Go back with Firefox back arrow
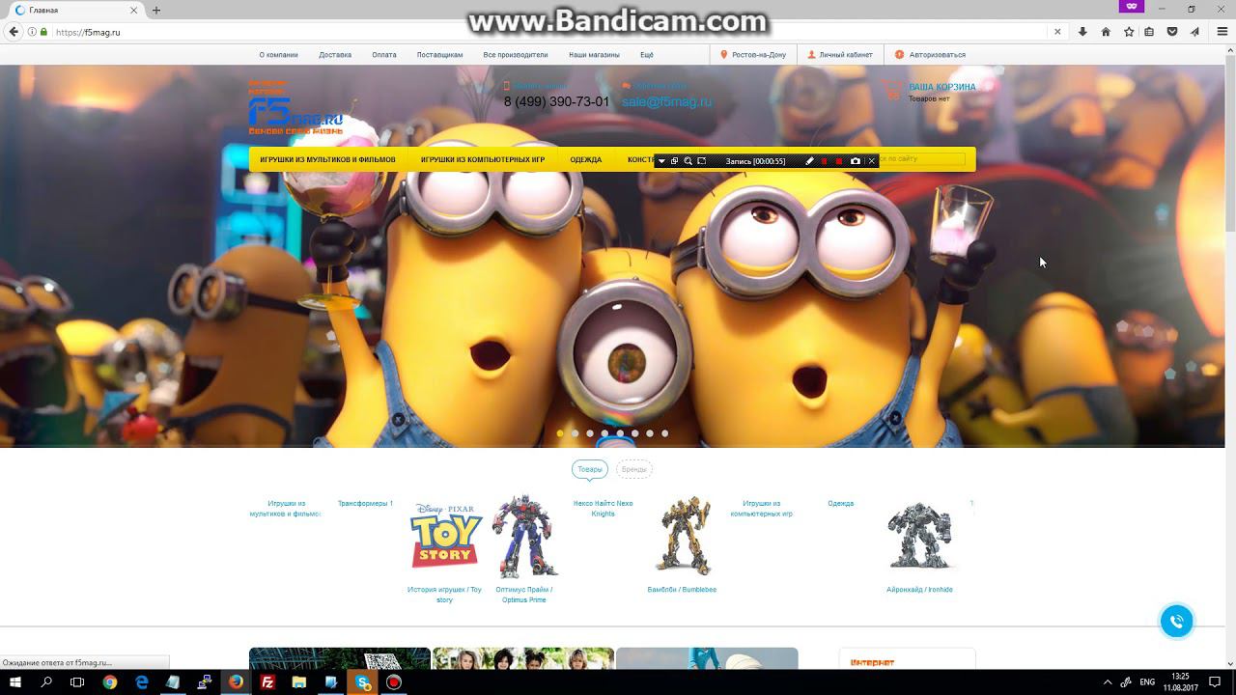 click(x=14, y=32)
